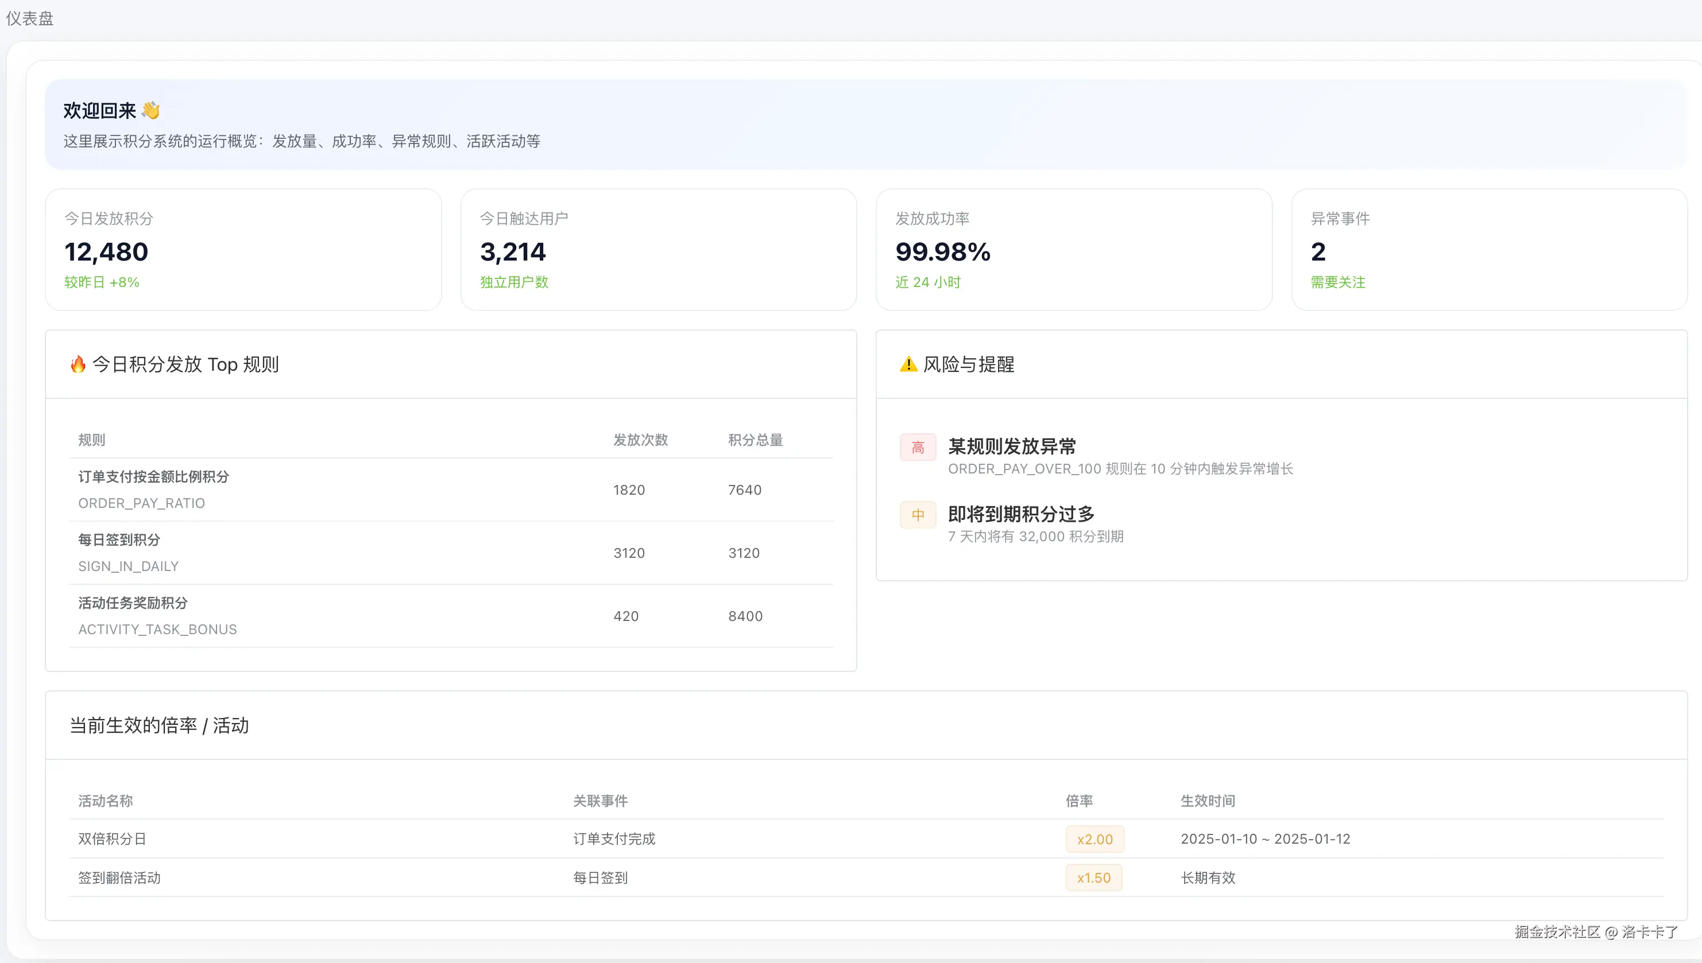The image size is (1702, 963).
Task: Open the 即将到期积分过多 reminder
Action: (1021, 514)
